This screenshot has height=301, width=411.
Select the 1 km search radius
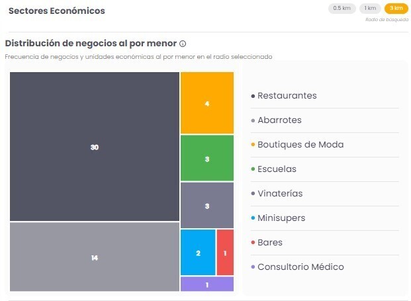click(370, 9)
